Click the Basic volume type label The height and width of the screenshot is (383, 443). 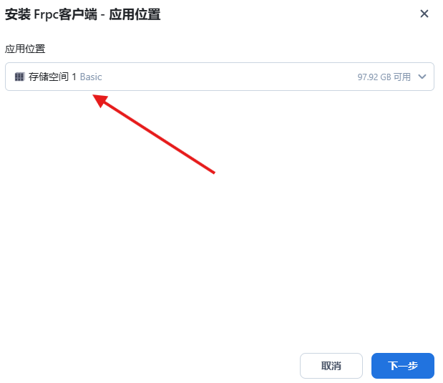91,77
